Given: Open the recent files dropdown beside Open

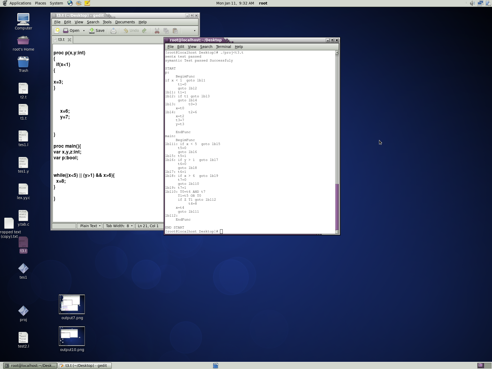Looking at the screenshot, I should coord(84,30).
